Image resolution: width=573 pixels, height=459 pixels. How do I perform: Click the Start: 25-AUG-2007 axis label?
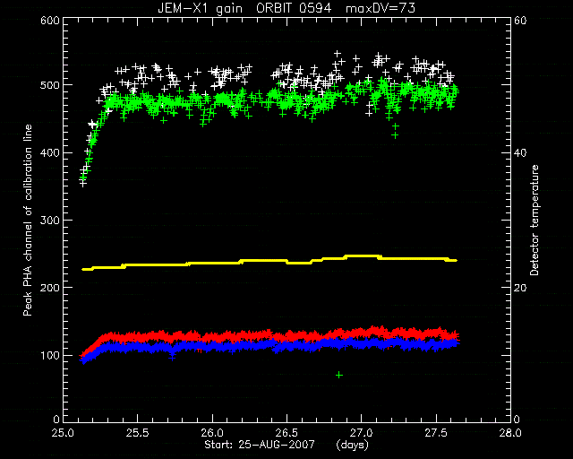pyautogui.click(x=260, y=445)
